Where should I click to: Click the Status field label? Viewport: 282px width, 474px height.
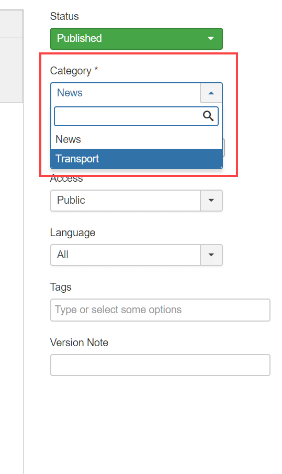click(x=64, y=16)
